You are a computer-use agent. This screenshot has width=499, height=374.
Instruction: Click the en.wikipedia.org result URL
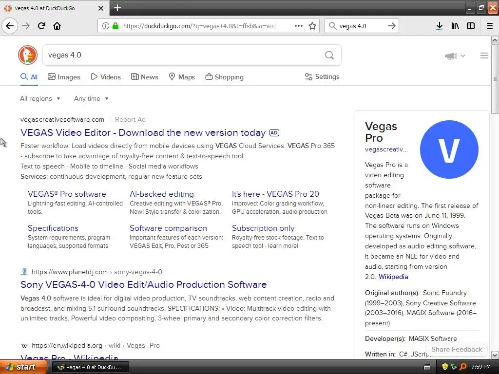(96, 345)
